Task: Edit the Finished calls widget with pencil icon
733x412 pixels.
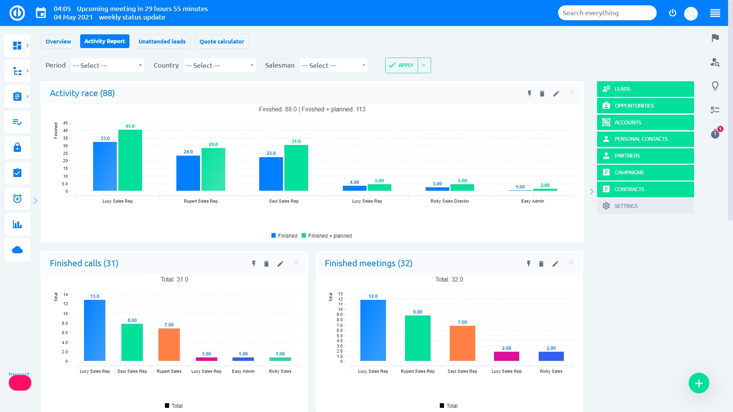Action: point(280,264)
